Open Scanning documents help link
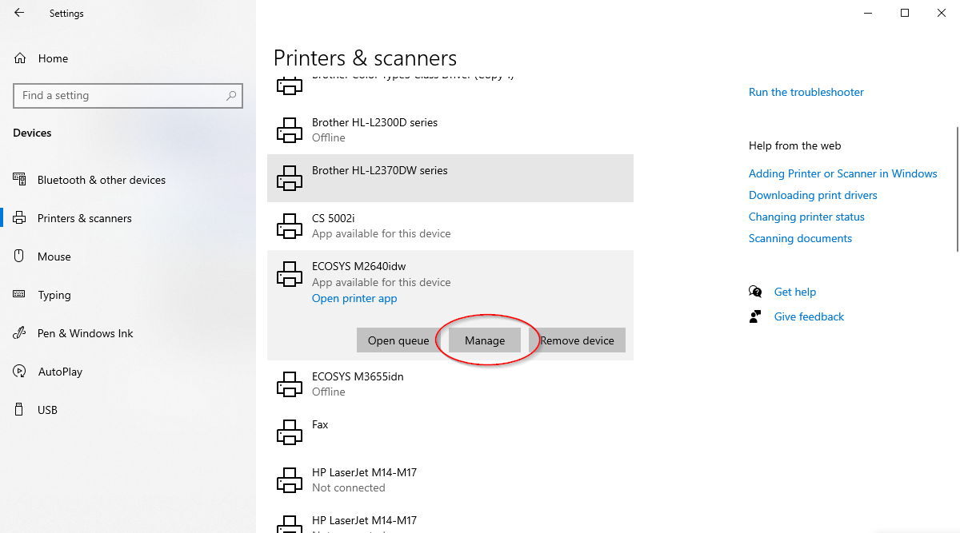 [x=800, y=238]
